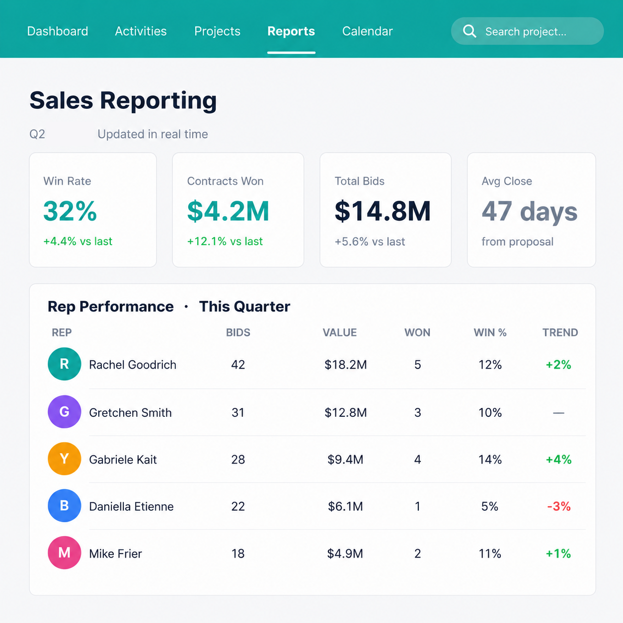623x623 pixels.
Task: Open the Contracts Won card
Action: click(x=238, y=210)
